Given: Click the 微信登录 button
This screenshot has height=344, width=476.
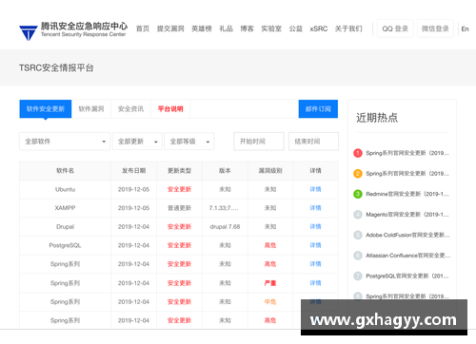Looking at the screenshot, I should coord(435,29).
